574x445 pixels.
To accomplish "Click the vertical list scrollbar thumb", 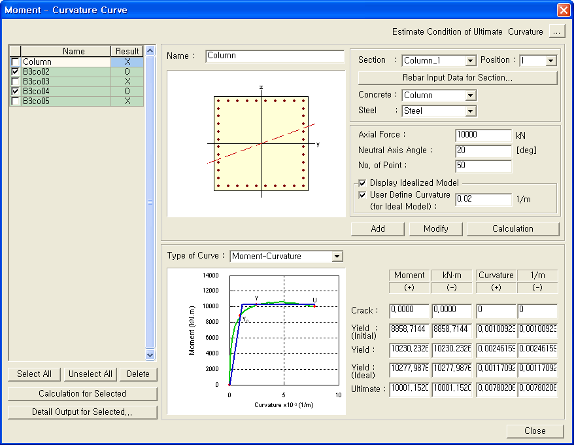I will [150, 202].
